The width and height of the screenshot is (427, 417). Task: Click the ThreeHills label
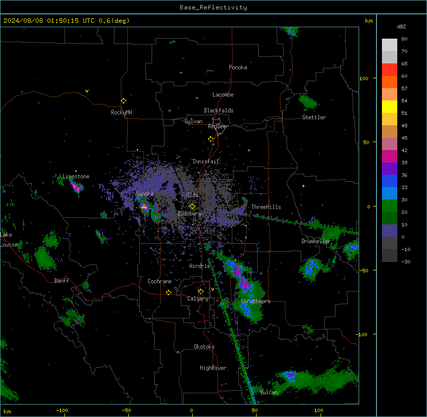coord(266,207)
